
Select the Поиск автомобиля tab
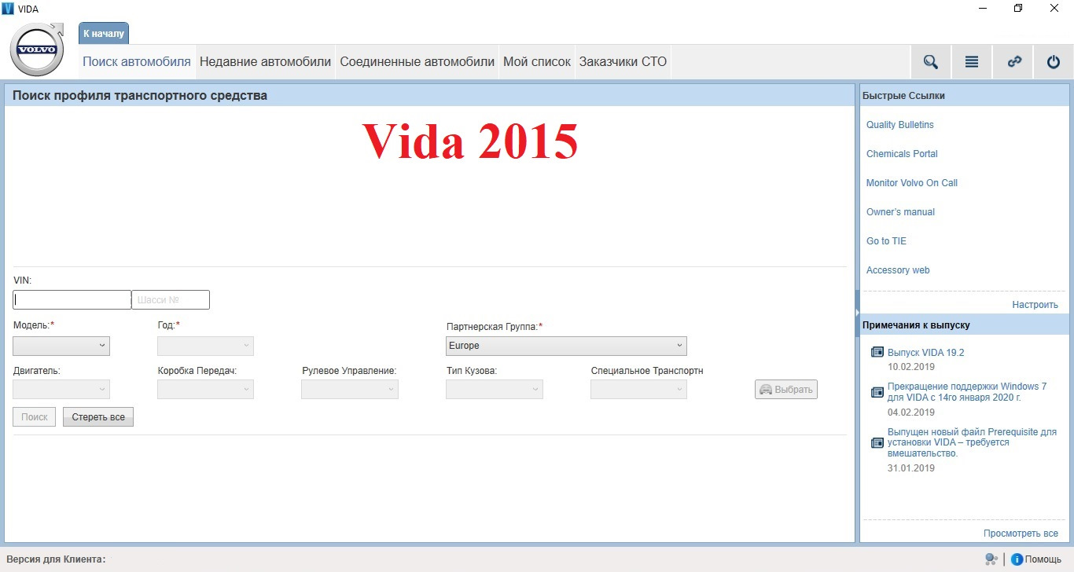pos(137,62)
